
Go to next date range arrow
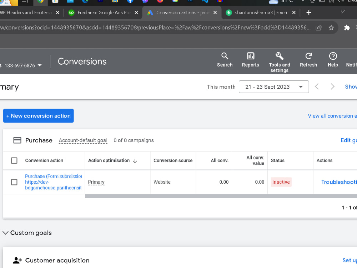pos(332,86)
